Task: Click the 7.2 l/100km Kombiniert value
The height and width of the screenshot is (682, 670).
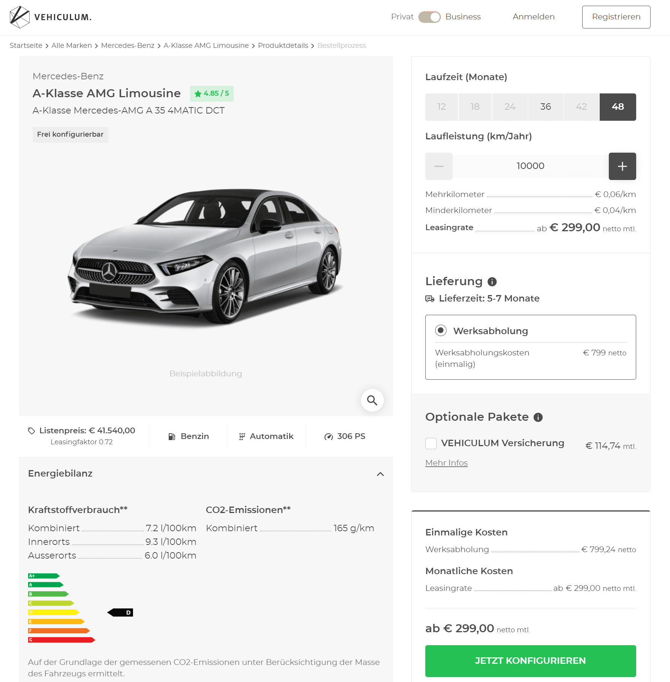Action: [x=171, y=528]
